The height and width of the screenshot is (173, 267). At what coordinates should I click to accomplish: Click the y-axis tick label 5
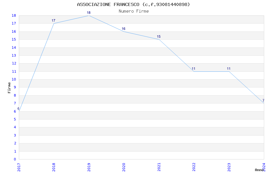click(15, 119)
